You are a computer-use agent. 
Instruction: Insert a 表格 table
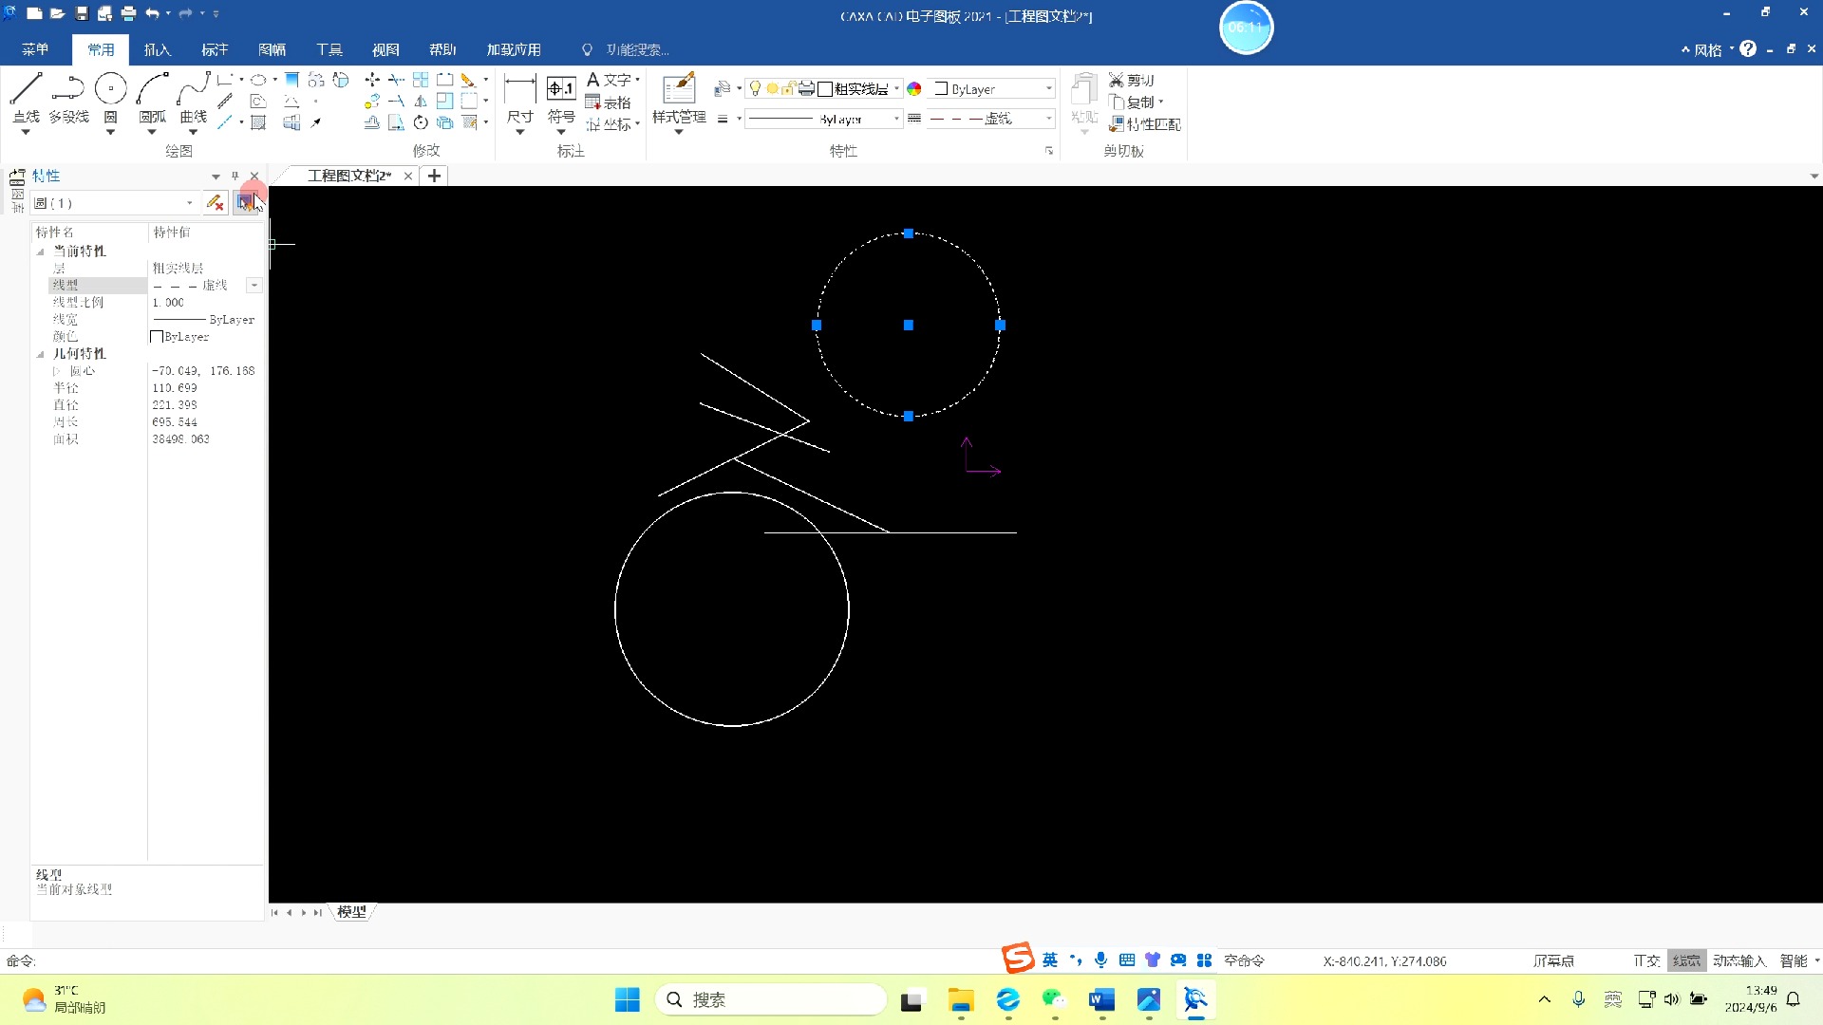609,102
